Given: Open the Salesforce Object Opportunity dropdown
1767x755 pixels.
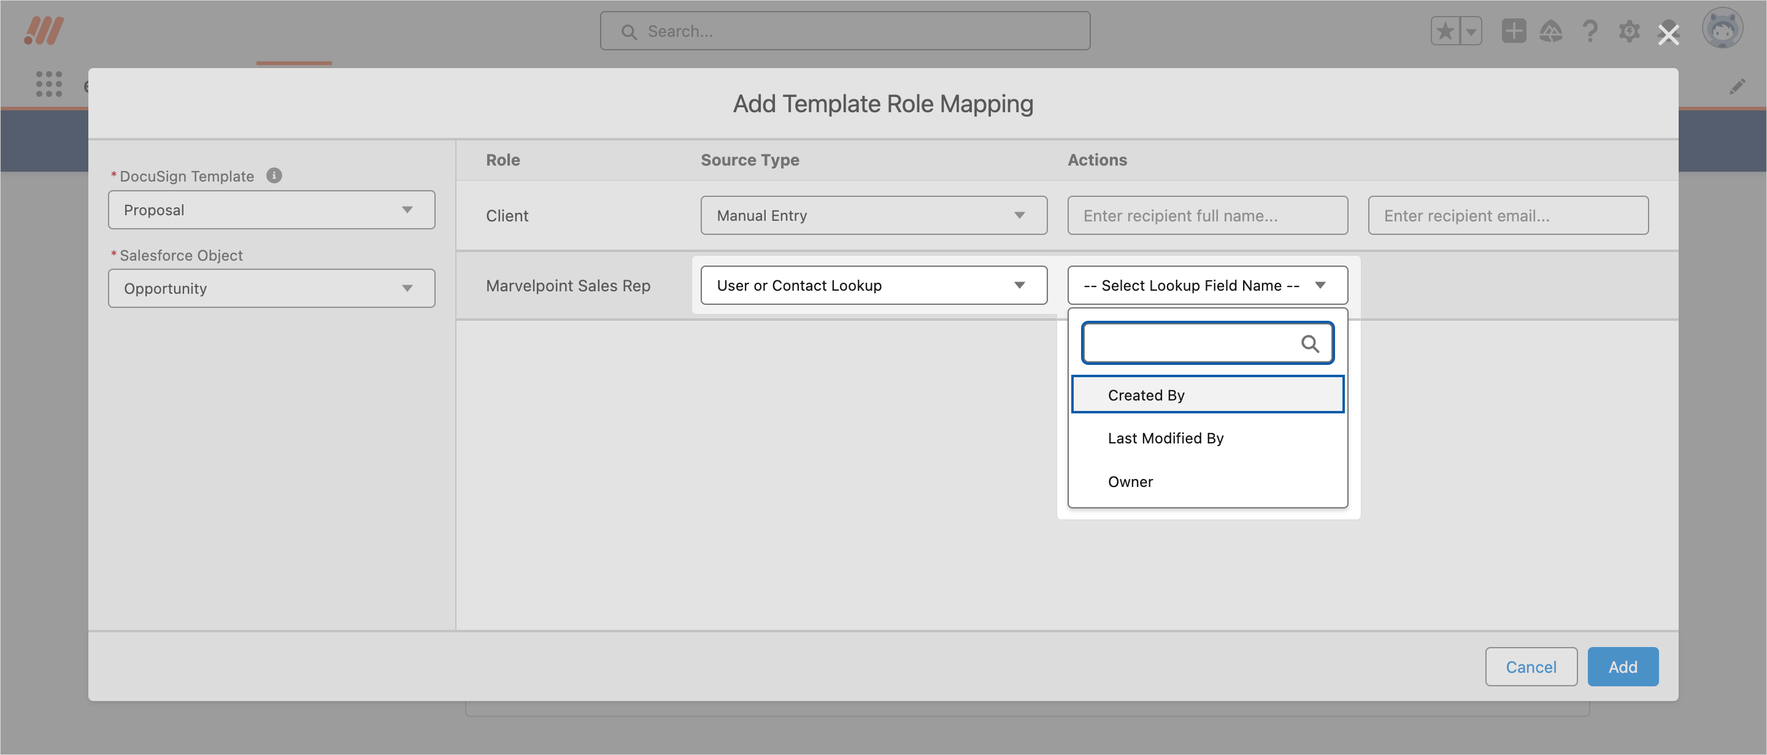Looking at the screenshot, I should click(271, 289).
